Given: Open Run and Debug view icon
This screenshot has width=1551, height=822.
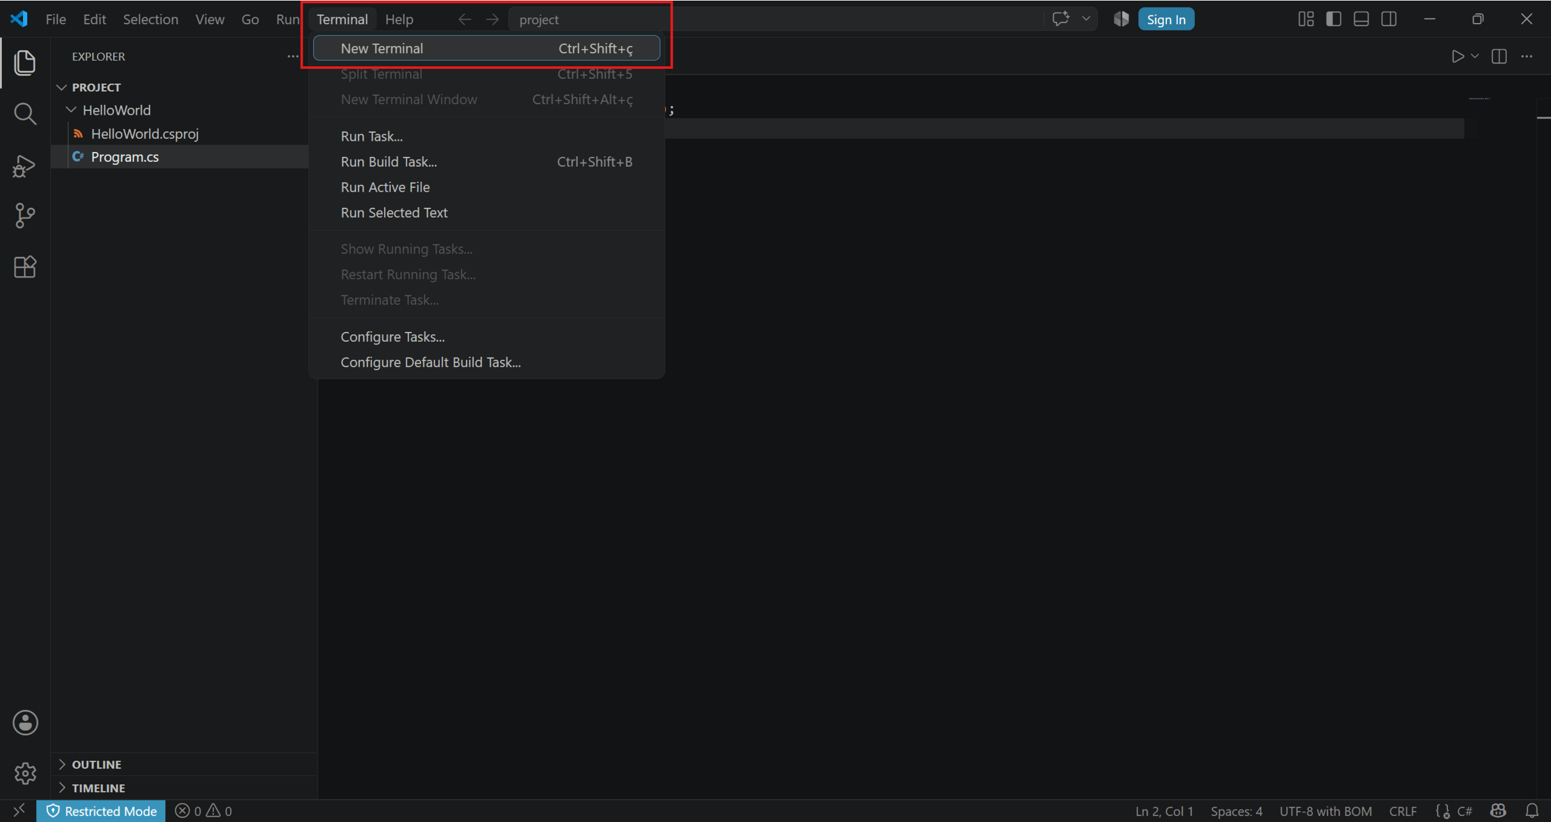Looking at the screenshot, I should 25,166.
